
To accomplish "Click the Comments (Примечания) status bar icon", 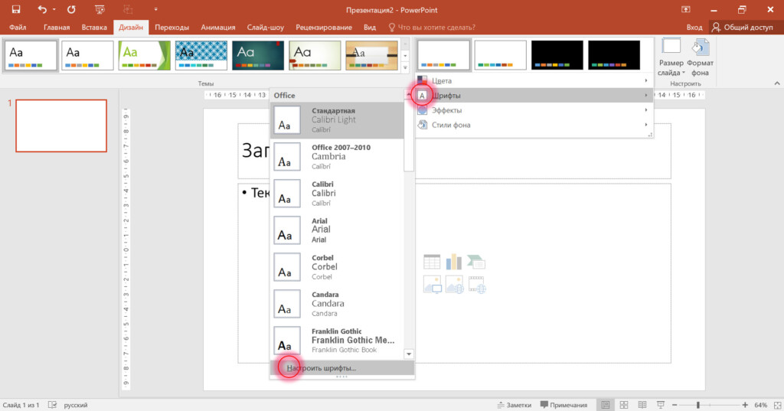I will 563,404.
